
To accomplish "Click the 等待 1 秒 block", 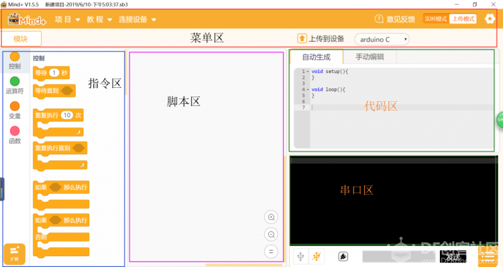I will tap(51, 73).
